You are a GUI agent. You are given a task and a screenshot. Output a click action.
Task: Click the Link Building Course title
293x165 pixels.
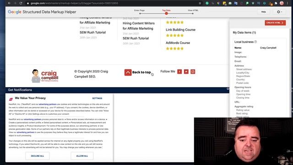coord(180,29)
